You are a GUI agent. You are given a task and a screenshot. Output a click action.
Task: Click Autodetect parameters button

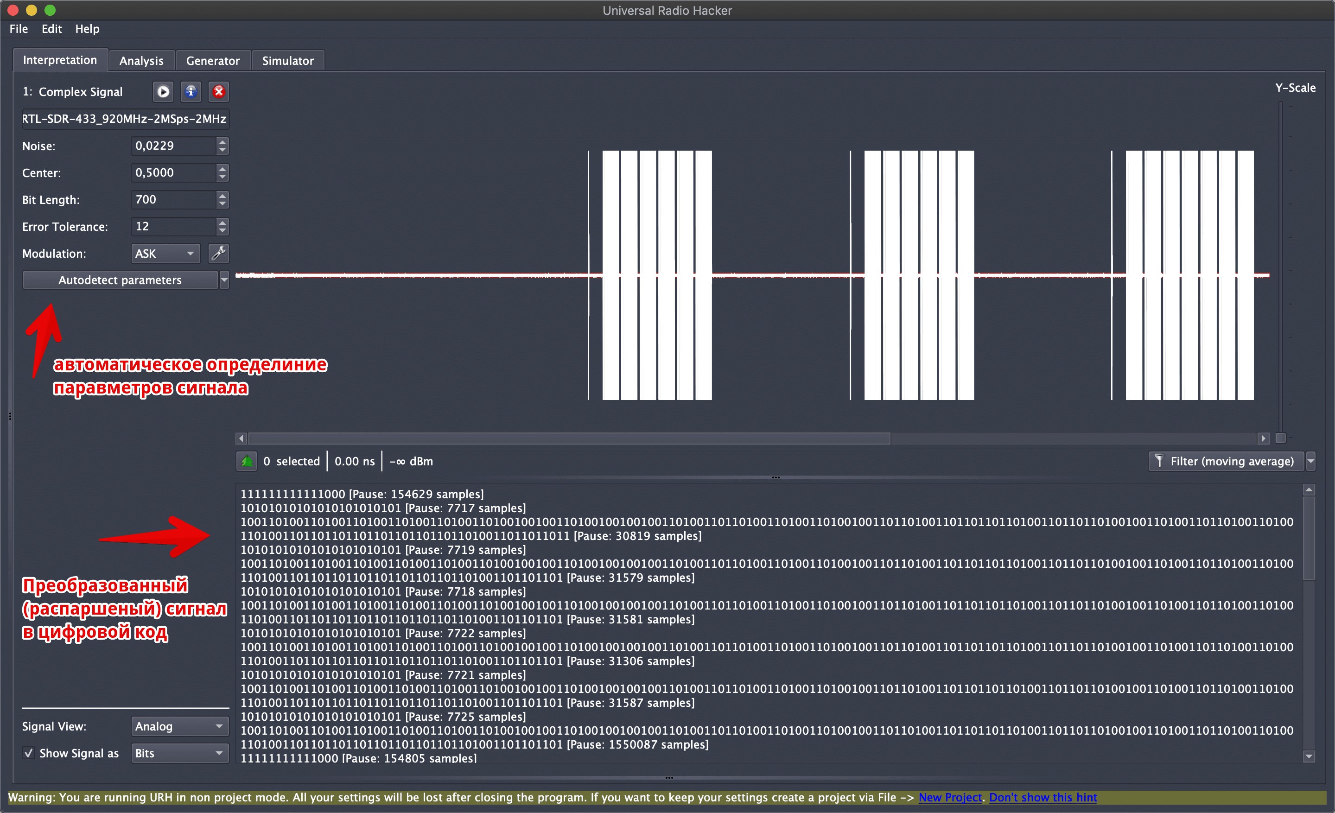point(120,280)
